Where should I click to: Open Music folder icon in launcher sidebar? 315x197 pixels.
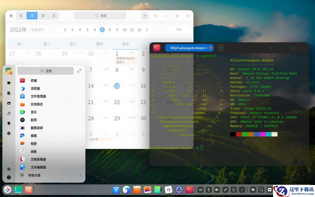(x=9, y=113)
